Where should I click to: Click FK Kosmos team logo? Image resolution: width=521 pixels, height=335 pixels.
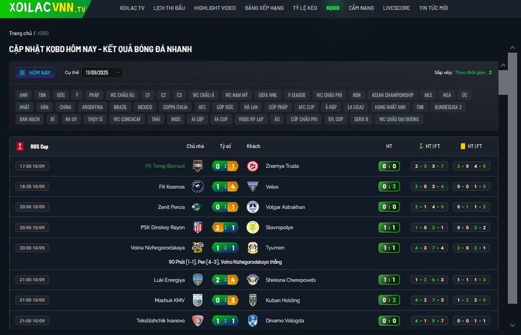(x=198, y=186)
